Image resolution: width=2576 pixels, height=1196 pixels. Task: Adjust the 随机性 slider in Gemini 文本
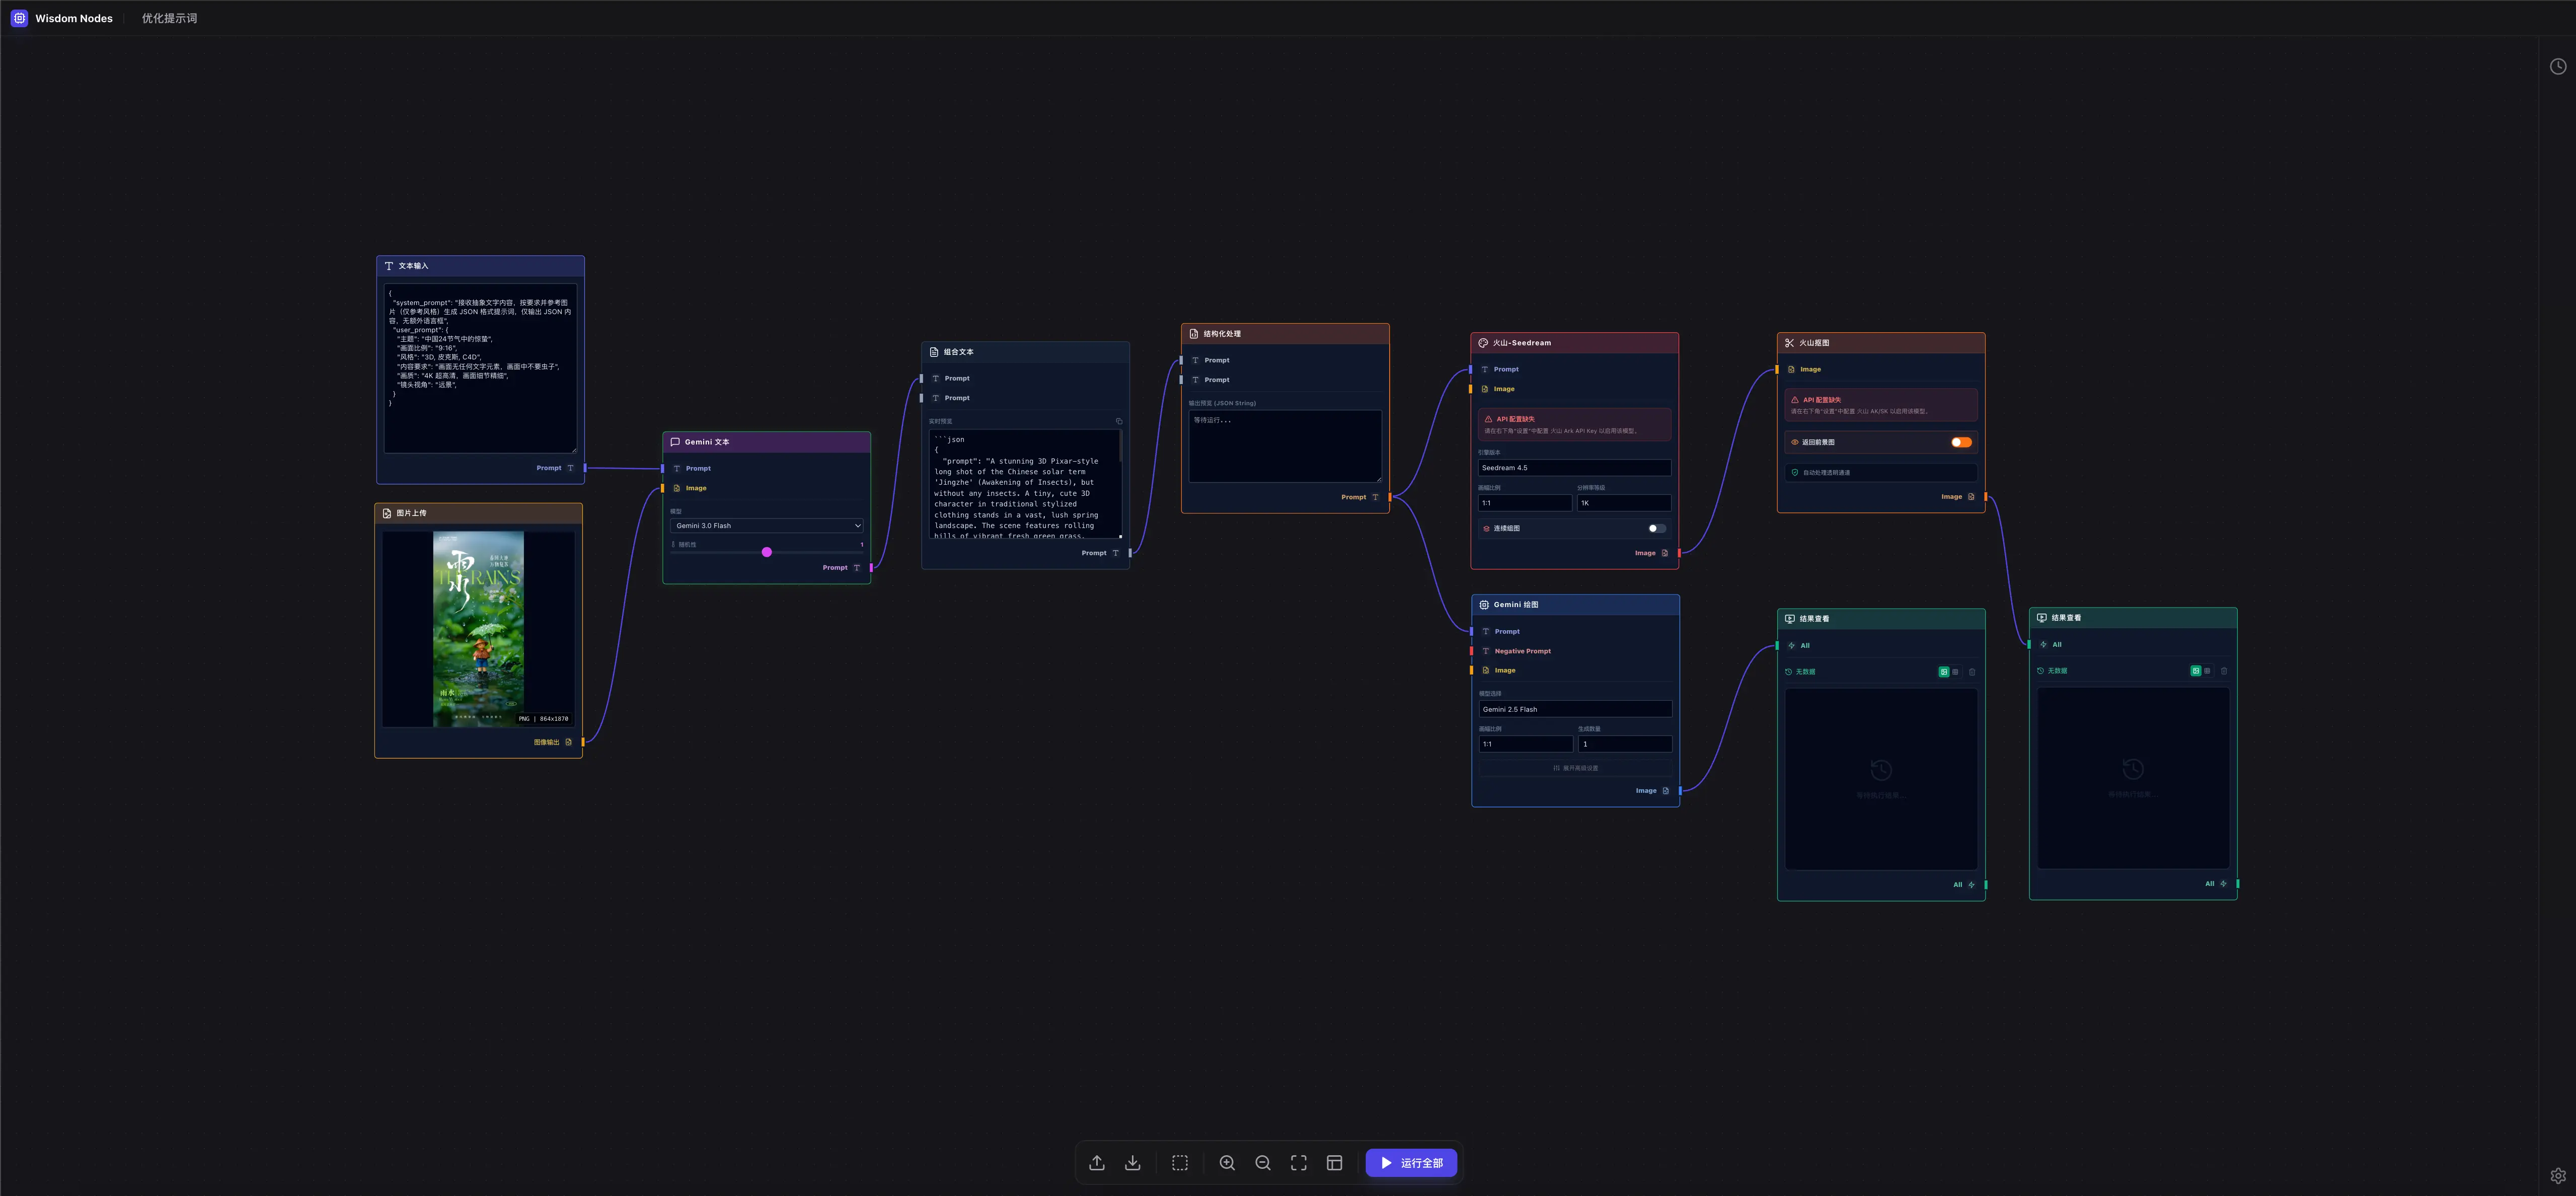(x=767, y=552)
